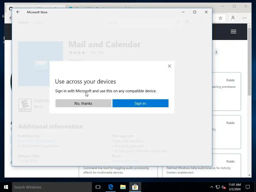Click the Store search magnifier icon
256x192 pixels.
[177, 22]
